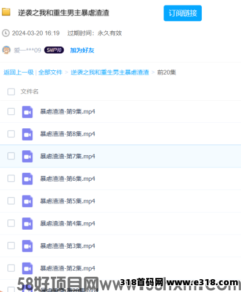241x292 pixels.
Task: Check the box for 暴虐渣渣-第7集.mp4
Action: coord(11,156)
